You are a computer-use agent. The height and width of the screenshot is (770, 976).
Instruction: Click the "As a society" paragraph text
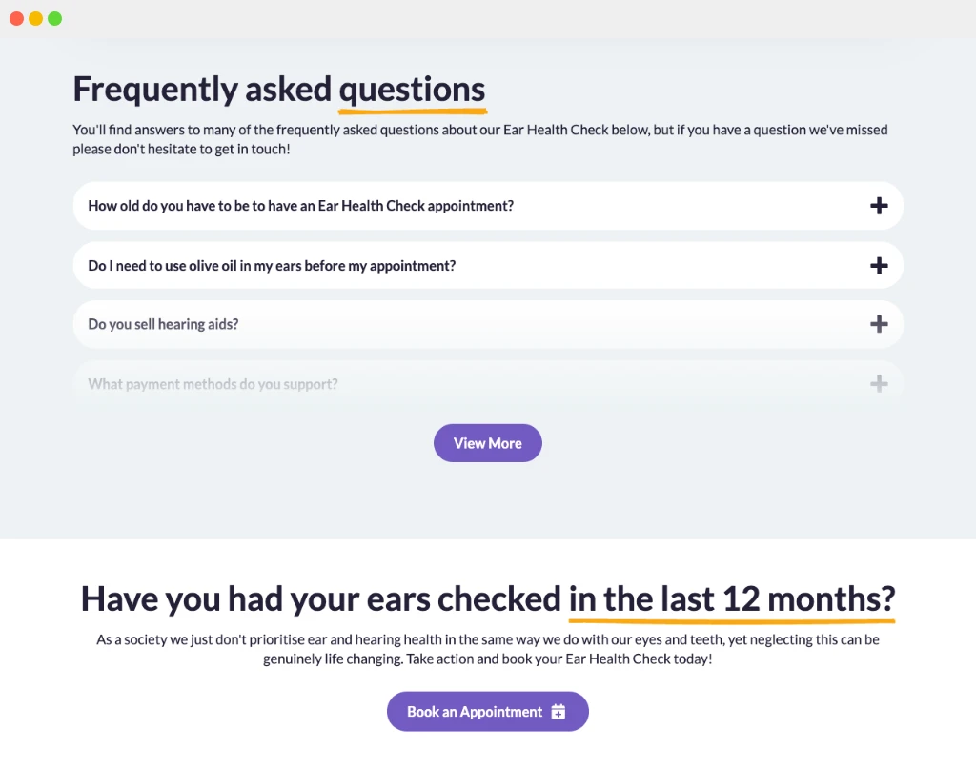487,649
